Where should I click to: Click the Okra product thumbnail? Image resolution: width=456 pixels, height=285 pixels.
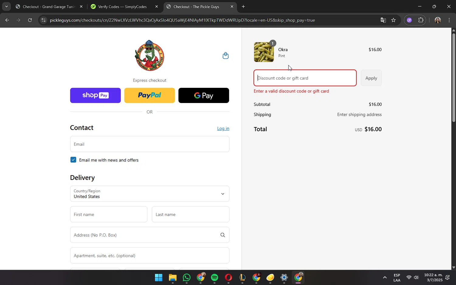(x=264, y=52)
